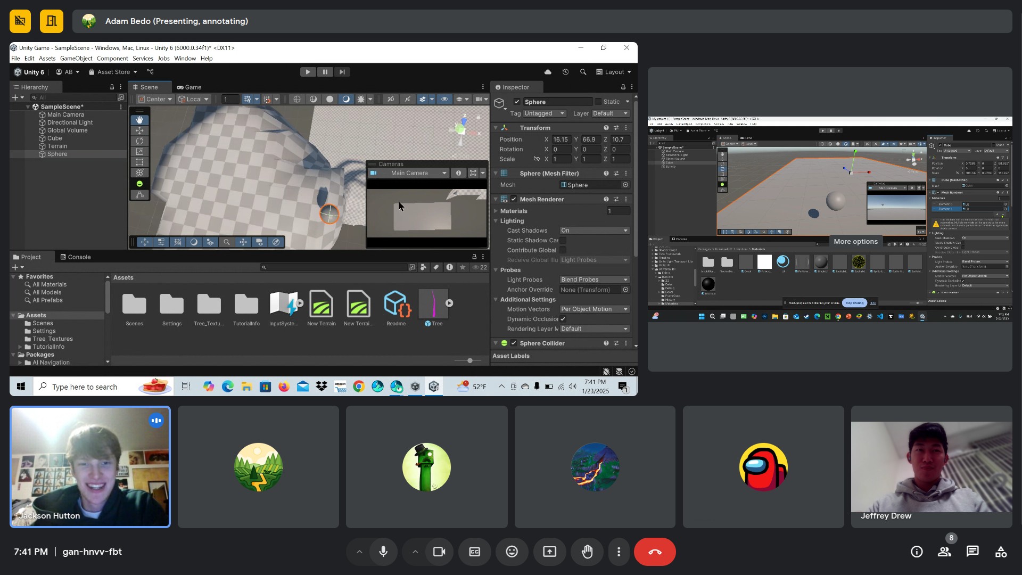Adjust the asset icon size slider

tap(469, 360)
